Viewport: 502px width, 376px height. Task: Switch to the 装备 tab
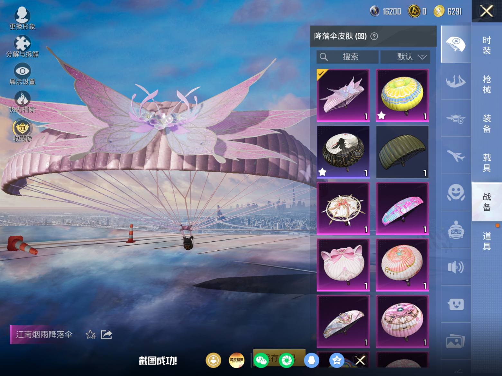pos(487,123)
